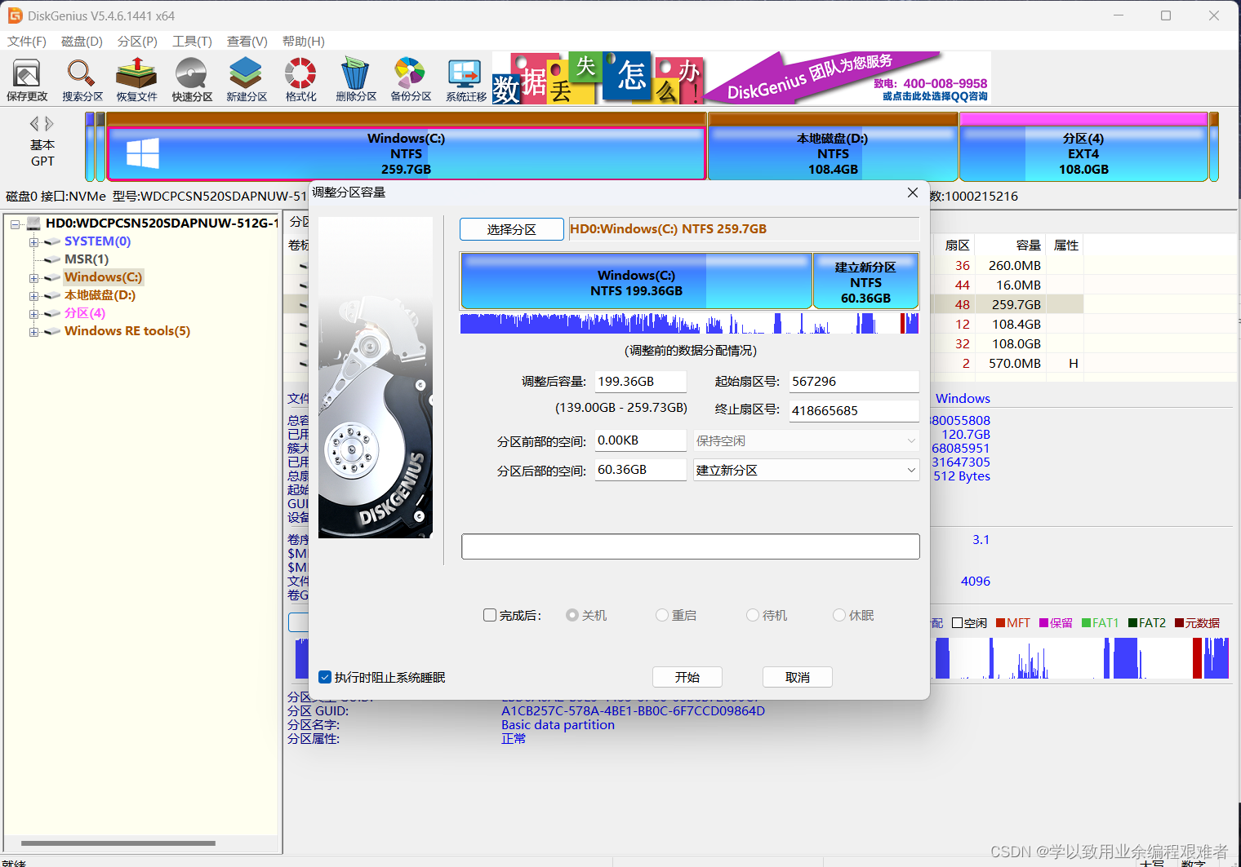
Task: Click the 新建分区 new partition icon
Action: tap(245, 79)
